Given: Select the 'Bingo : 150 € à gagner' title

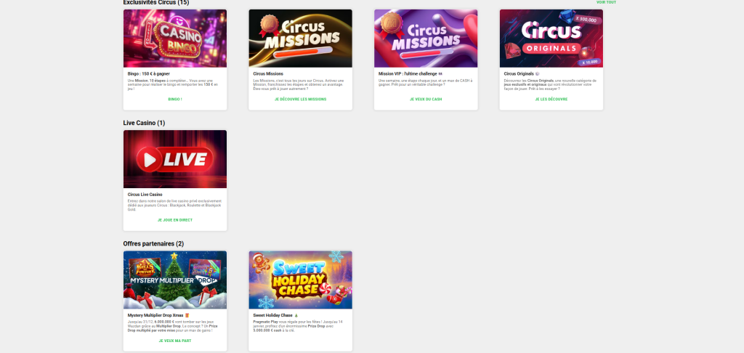Looking at the screenshot, I should (x=148, y=74).
